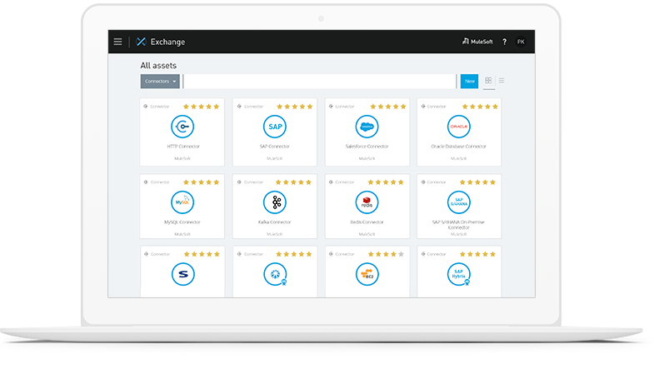Image resolution: width=654 pixels, height=379 pixels.
Task: Switch to list view layout
Action: point(502,81)
